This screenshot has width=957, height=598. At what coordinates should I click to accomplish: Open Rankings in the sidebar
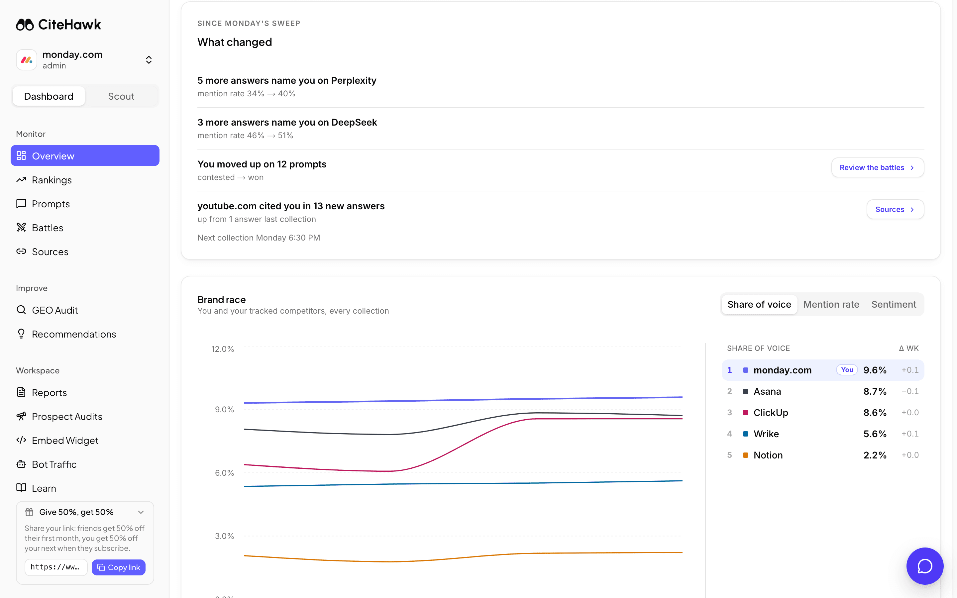[85, 180]
